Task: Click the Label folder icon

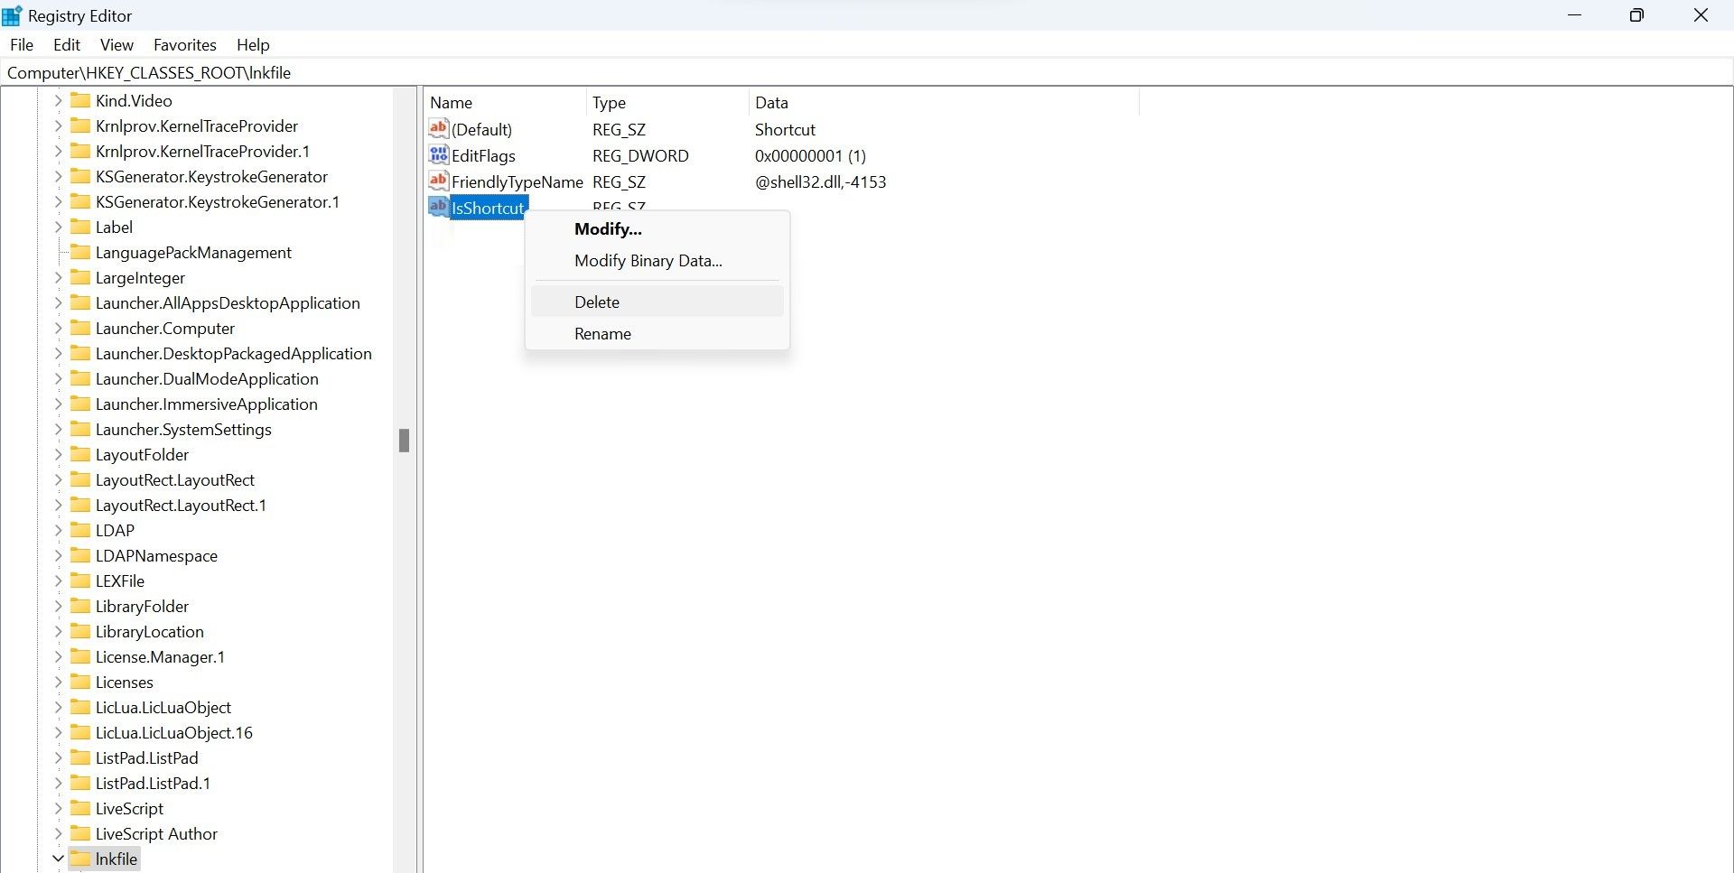Action: 80,227
